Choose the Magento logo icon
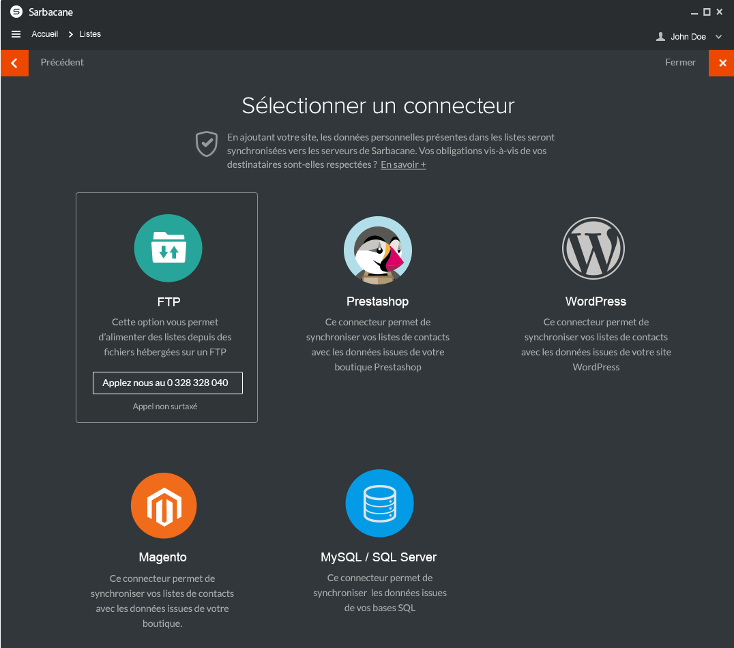This screenshot has width=734, height=648. (x=164, y=505)
